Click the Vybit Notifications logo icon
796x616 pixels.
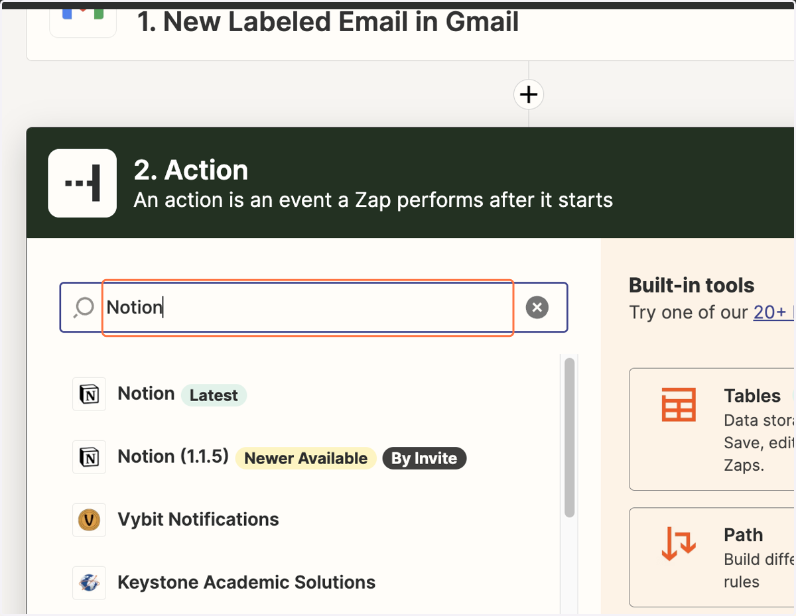coord(89,520)
